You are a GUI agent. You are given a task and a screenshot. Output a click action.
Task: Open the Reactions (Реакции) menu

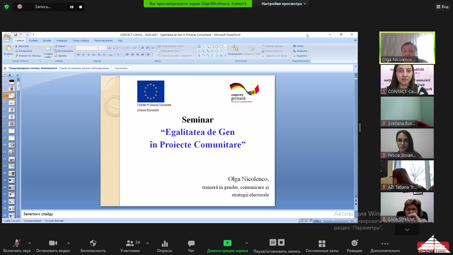355,246
